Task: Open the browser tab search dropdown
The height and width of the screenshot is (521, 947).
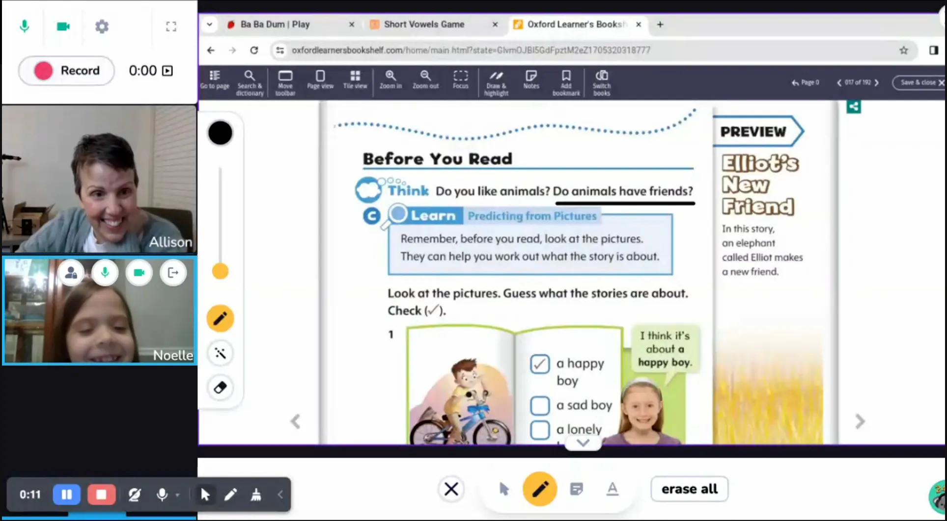Action: click(209, 25)
